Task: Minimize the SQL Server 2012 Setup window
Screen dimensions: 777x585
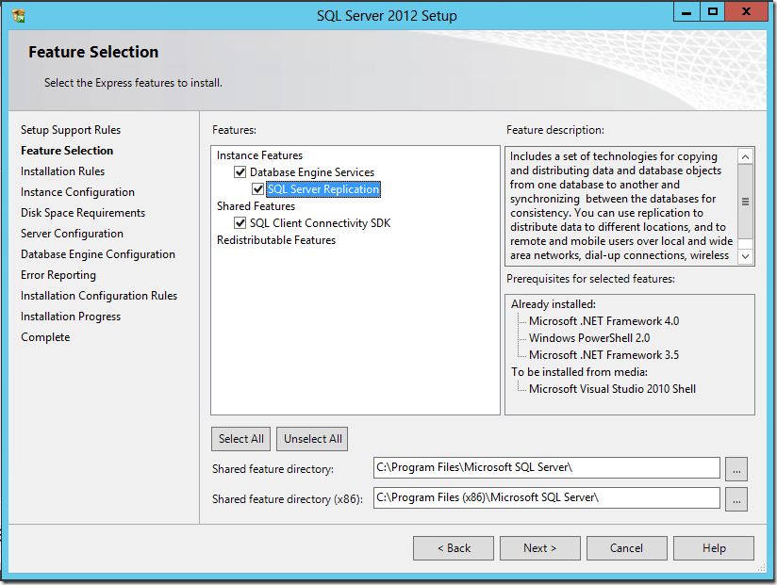Action: click(x=686, y=12)
